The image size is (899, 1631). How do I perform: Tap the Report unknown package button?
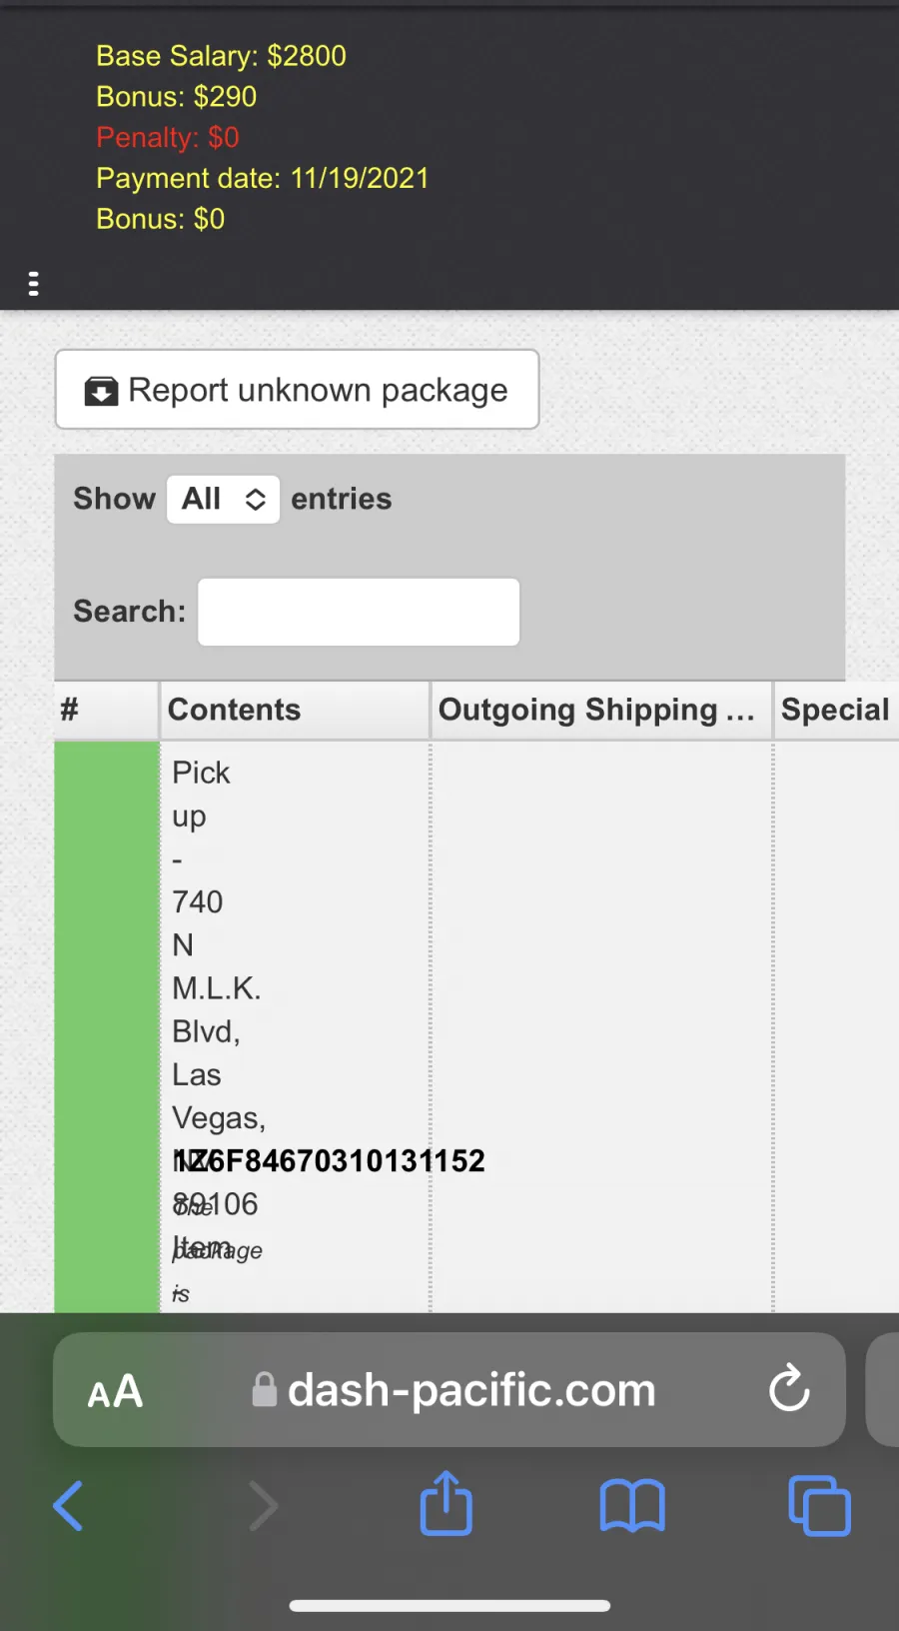coord(297,389)
